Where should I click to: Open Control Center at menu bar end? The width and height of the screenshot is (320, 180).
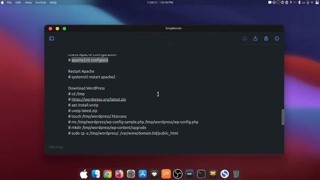click(317, 2)
